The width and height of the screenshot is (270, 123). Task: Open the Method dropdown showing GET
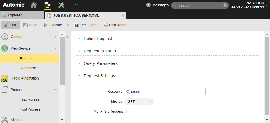[139, 101]
